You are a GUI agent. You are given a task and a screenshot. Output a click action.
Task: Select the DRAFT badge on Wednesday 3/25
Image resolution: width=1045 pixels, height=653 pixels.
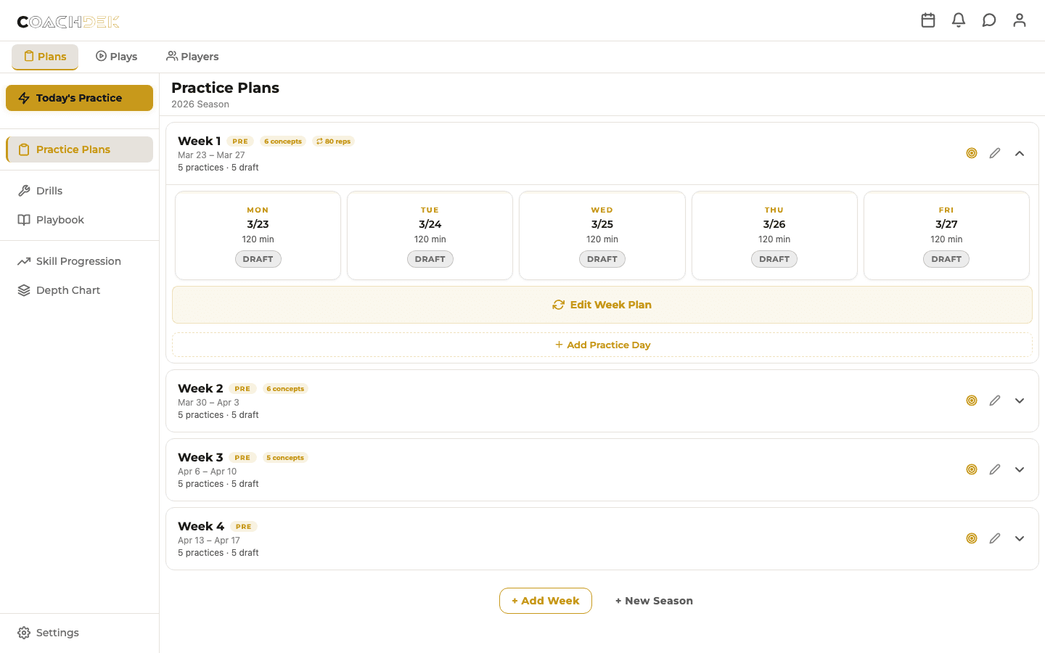[x=602, y=258]
